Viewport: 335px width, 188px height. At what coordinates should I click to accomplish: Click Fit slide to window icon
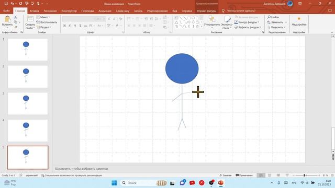pyautogui.click(x=332, y=175)
